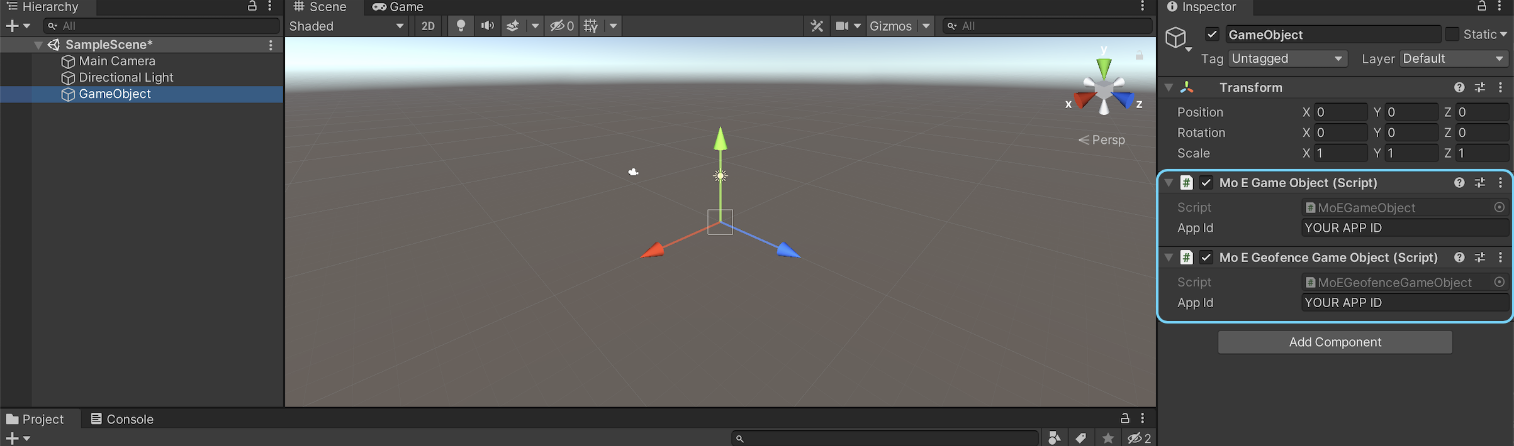This screenshot has height=446, width=1514.
Task: Open Mo E Game Object presets icon
Action: tap(1480, 183)
